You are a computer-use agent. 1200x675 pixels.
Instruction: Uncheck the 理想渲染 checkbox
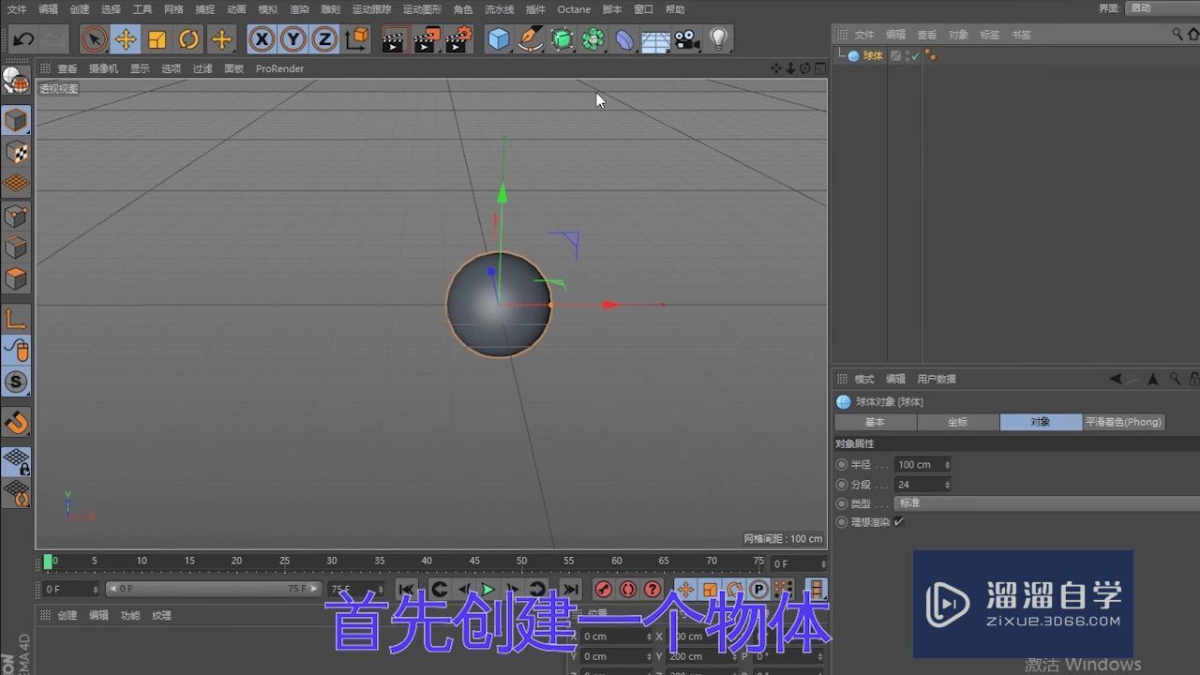tap(899, 522)
